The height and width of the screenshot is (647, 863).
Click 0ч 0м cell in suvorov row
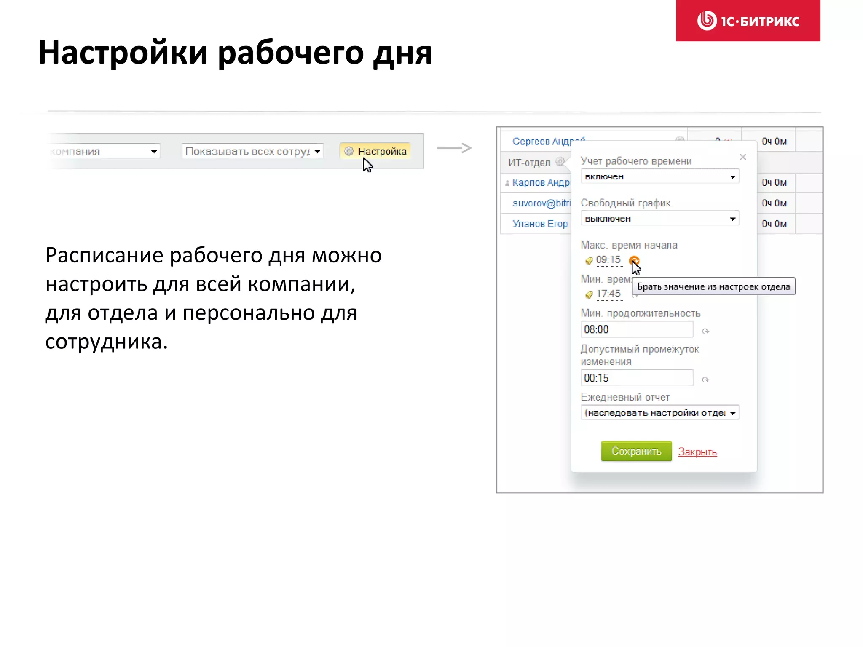(x=774, y=203)
